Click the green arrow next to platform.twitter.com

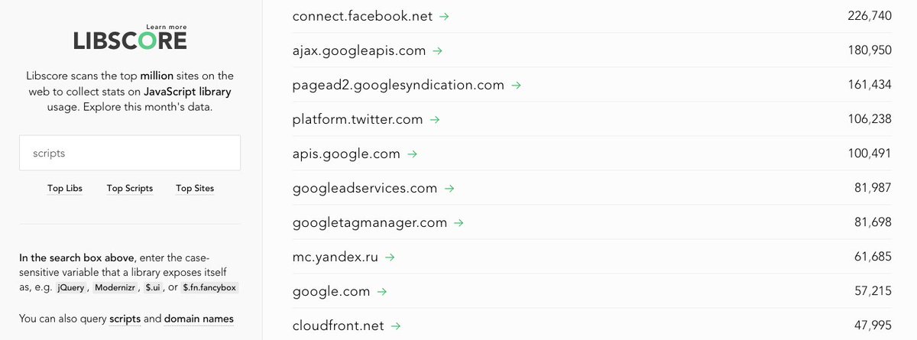pyautogui.click(x=435, y=120)
